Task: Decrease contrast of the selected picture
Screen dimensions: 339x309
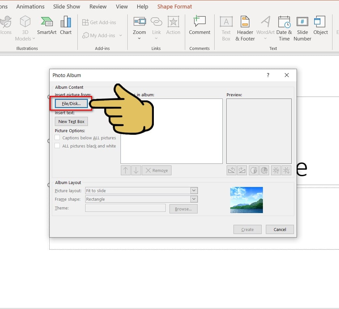Action: click(x=264, y=170)
